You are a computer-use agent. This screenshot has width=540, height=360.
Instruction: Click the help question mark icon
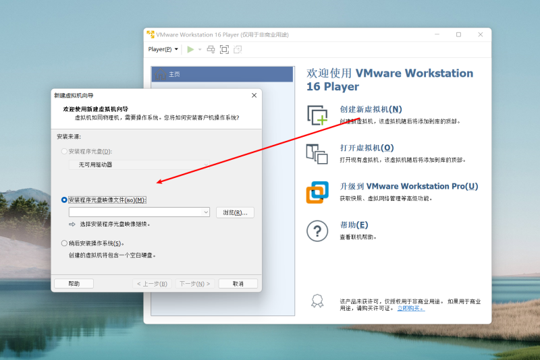[x=317, y=231]
